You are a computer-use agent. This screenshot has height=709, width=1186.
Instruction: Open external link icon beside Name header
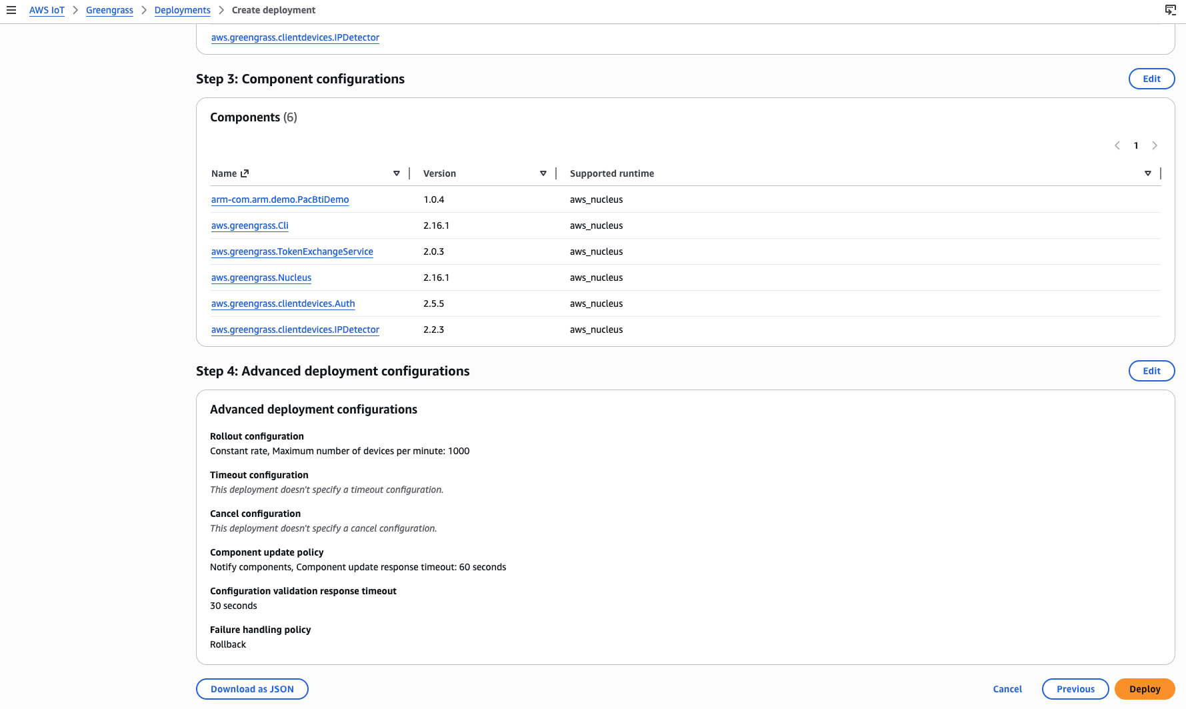tap(245, 173)
